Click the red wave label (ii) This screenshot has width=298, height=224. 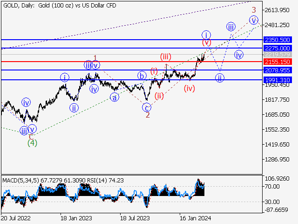tap(159, 96)
